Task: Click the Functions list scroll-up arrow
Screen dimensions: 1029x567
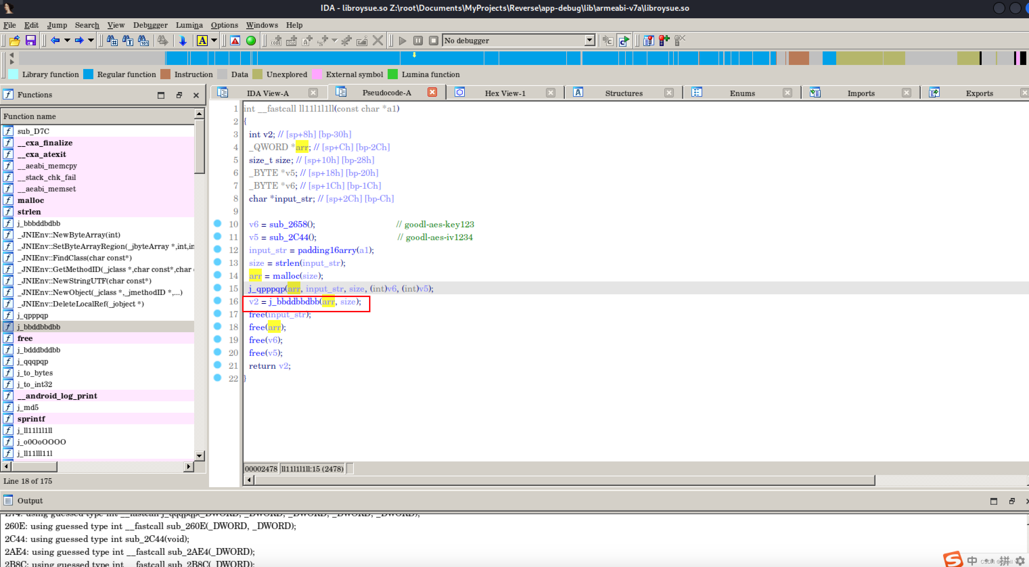Action: 199,114
